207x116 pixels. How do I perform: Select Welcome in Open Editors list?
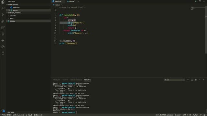[16, 7]
